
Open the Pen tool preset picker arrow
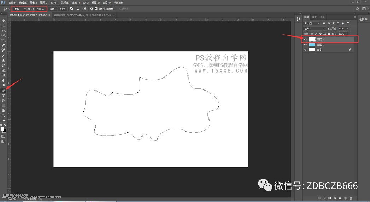coord(9,9)
